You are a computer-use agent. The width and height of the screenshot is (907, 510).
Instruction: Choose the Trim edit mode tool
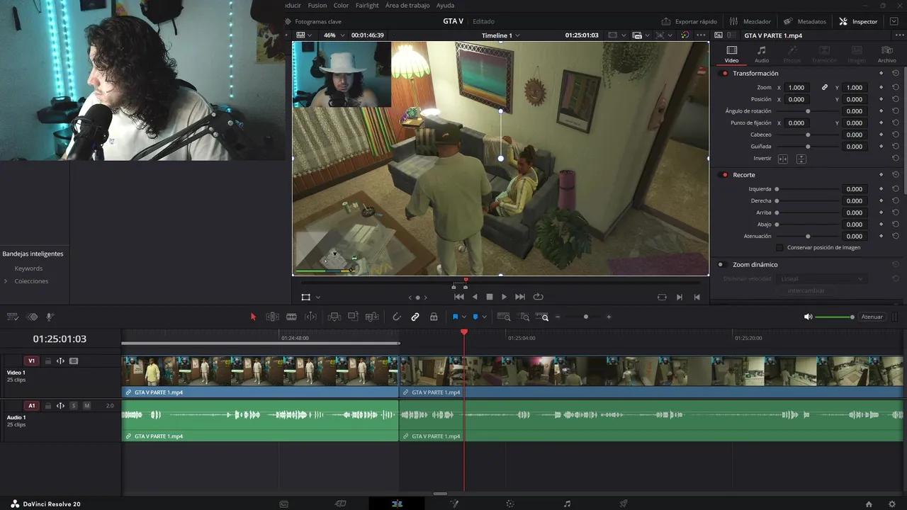[272, 317]
